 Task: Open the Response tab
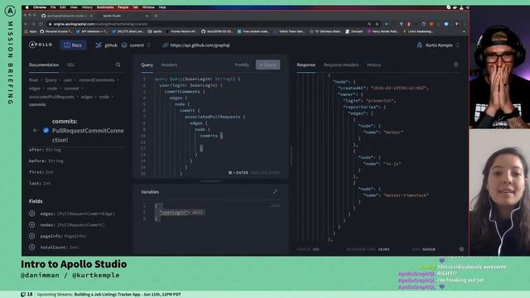[x=306, y=65]
